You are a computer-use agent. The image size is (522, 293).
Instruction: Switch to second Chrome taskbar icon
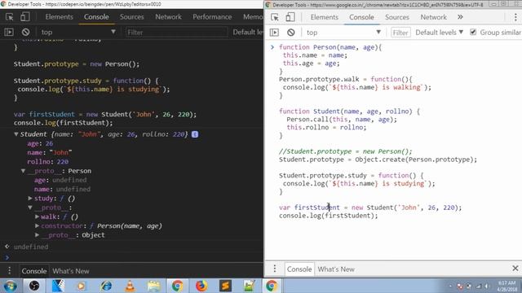(272, 286)
